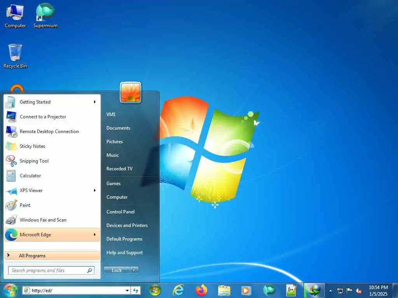Click the Action Center flag tray icon

tap(349, 290)
